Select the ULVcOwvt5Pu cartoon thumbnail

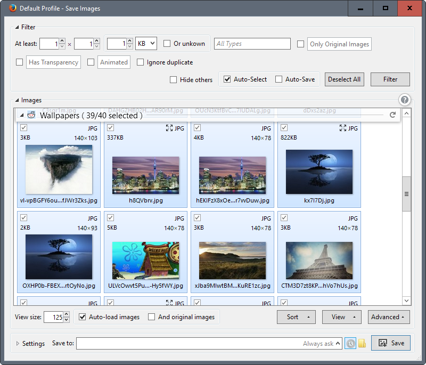coord(145,261)
